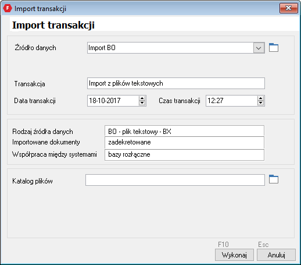The height and width of the screenshot is (265, 301).
Task: Click the Współpraca między systemami label
Action: coord(55,154)
